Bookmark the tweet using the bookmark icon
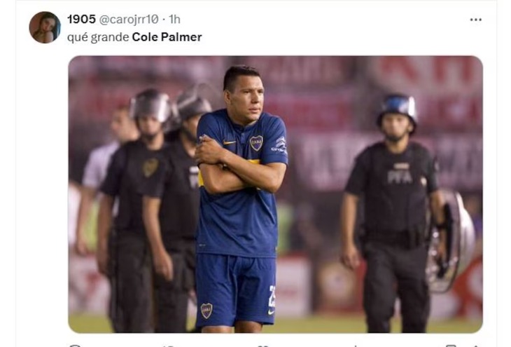 [451, 345]
